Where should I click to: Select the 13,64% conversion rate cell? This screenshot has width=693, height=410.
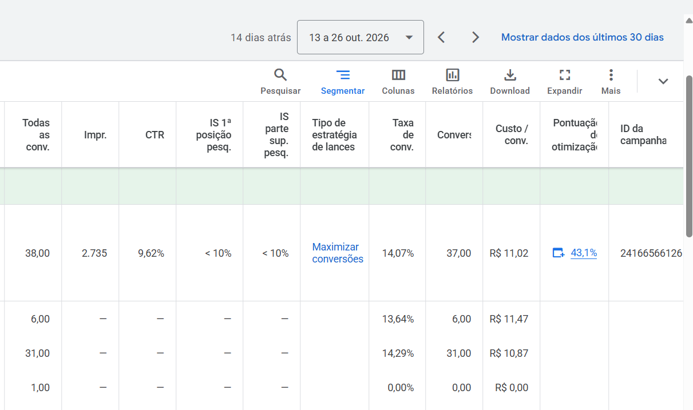[398, 319]
